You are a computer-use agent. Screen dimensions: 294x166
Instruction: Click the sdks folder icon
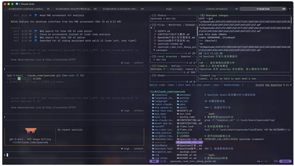click(x=178, y=104)
